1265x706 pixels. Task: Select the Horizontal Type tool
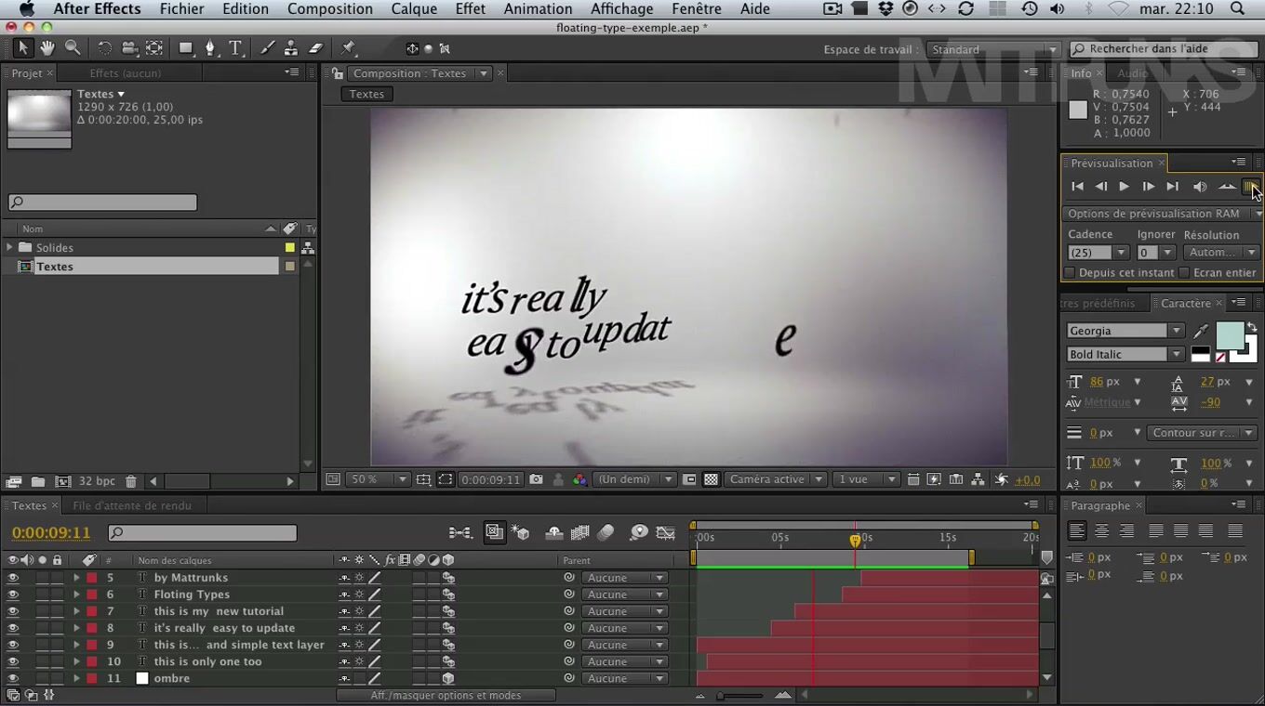235,48
